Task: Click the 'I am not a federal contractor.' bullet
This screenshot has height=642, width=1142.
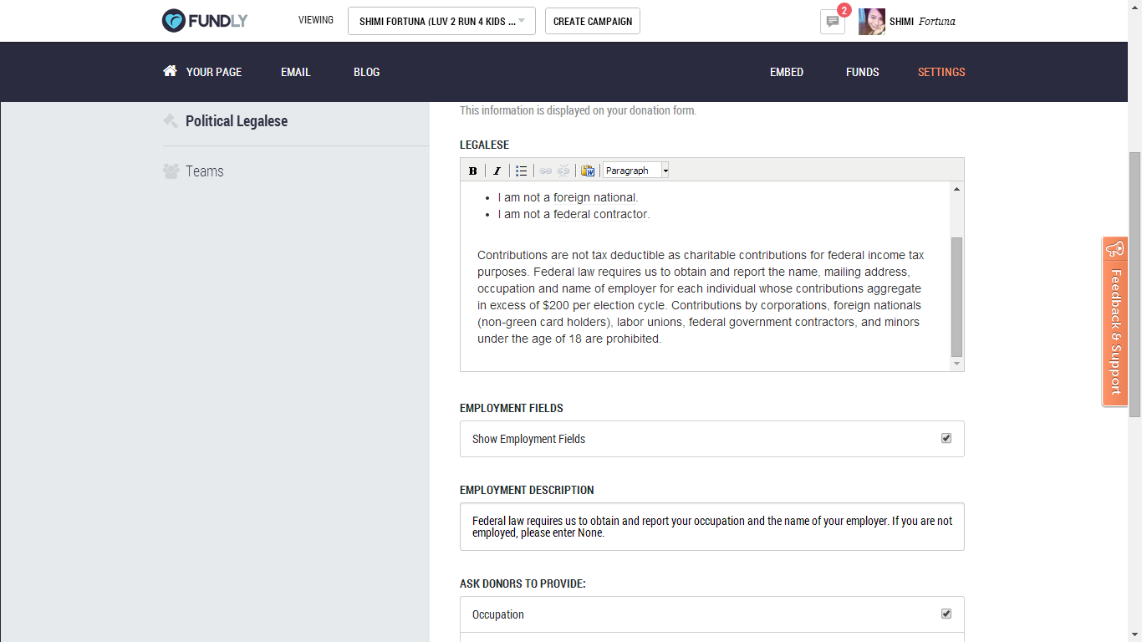Action: [574, 214]
